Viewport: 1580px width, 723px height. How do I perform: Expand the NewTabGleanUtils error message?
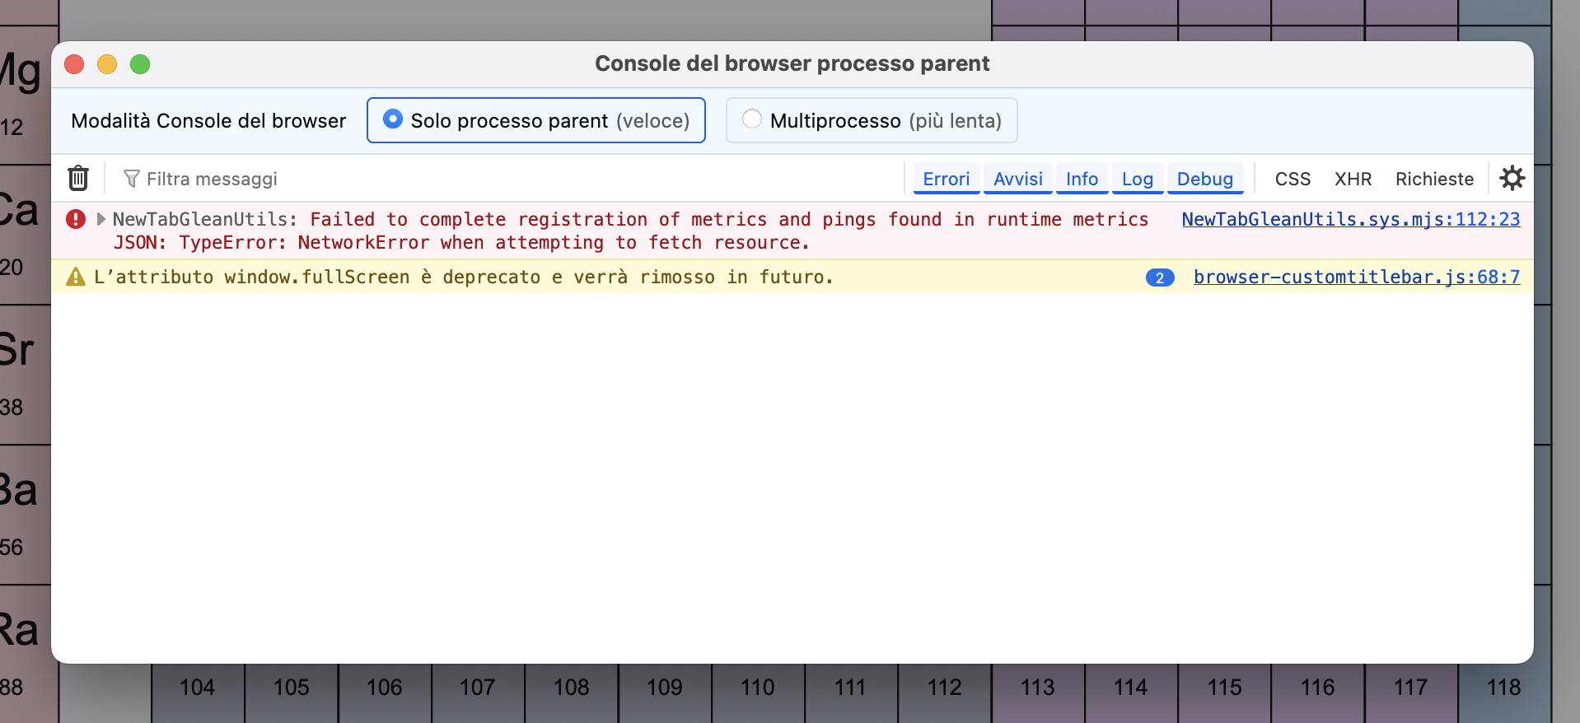tap(101, 219)
